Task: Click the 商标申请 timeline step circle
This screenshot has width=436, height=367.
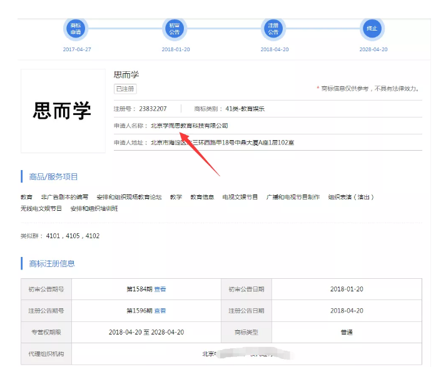Action: coord(76,29)
